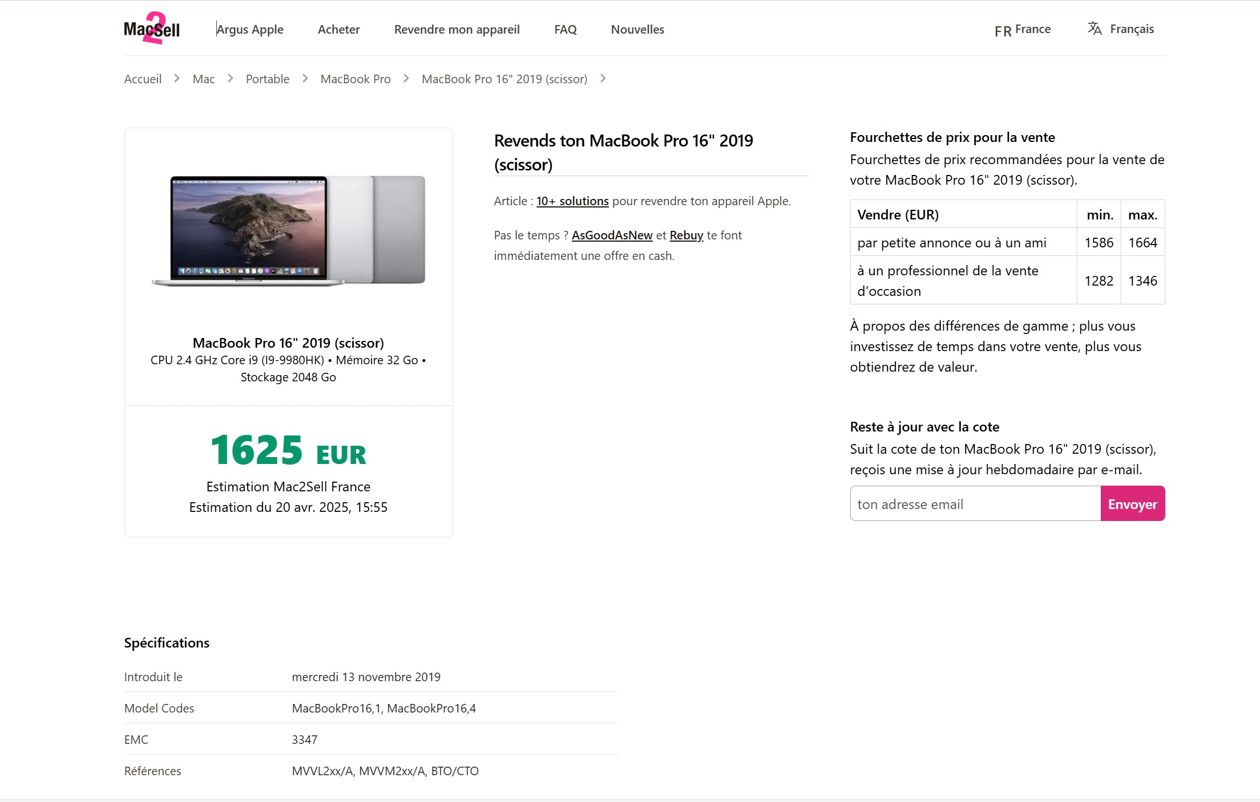The width and height of the screenshot is (1260, 802).
Task: Go to Revendre mon appareil page
Action: 457,29
